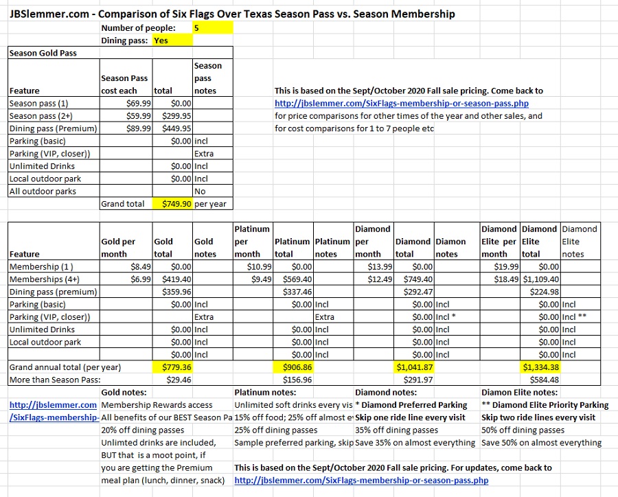The height and width of the screenshot is (497, 618).
Task: Click the $69.99 season pass cost cell
Action: 126,103
